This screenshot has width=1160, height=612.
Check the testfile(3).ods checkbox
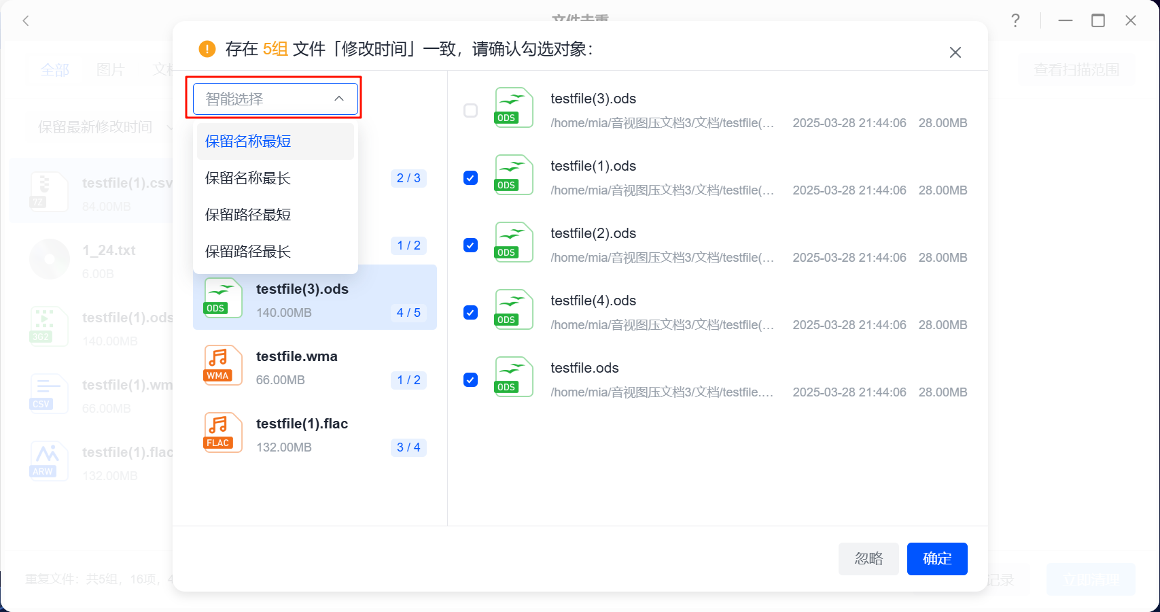coord(470,111)
